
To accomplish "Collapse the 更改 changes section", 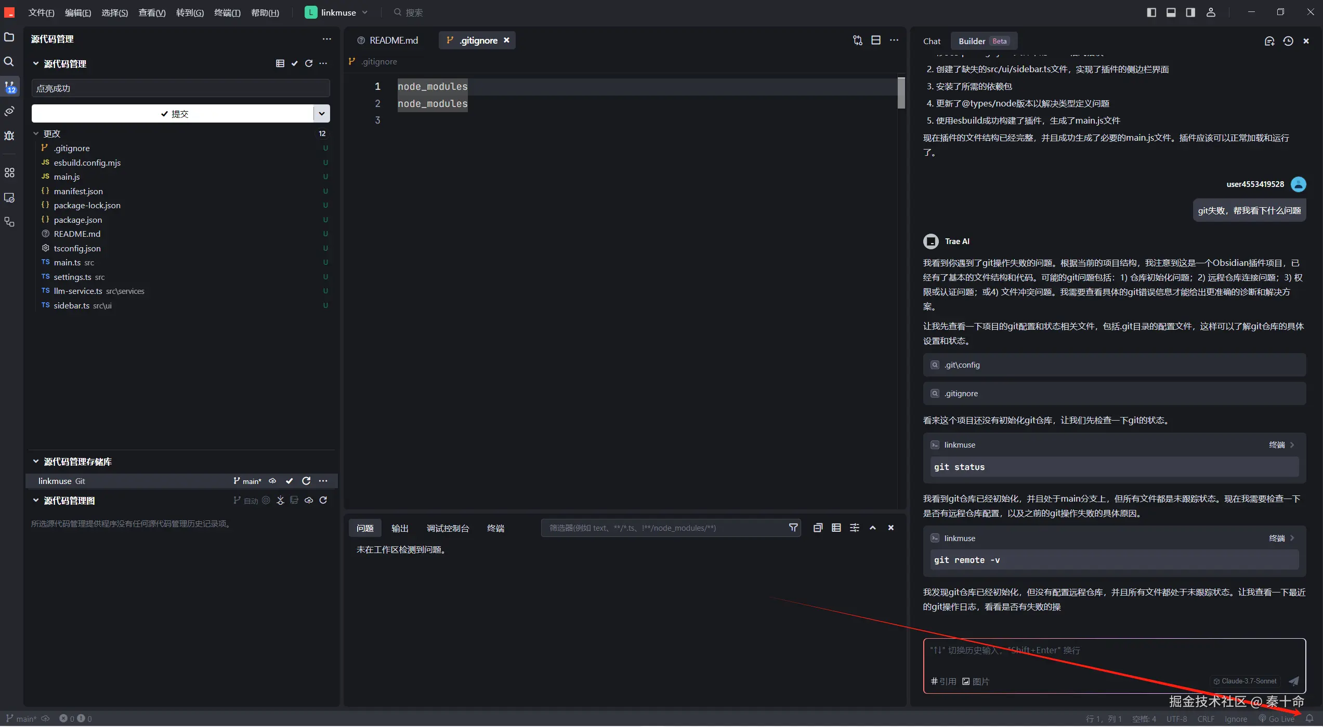I will coord(36,133).
